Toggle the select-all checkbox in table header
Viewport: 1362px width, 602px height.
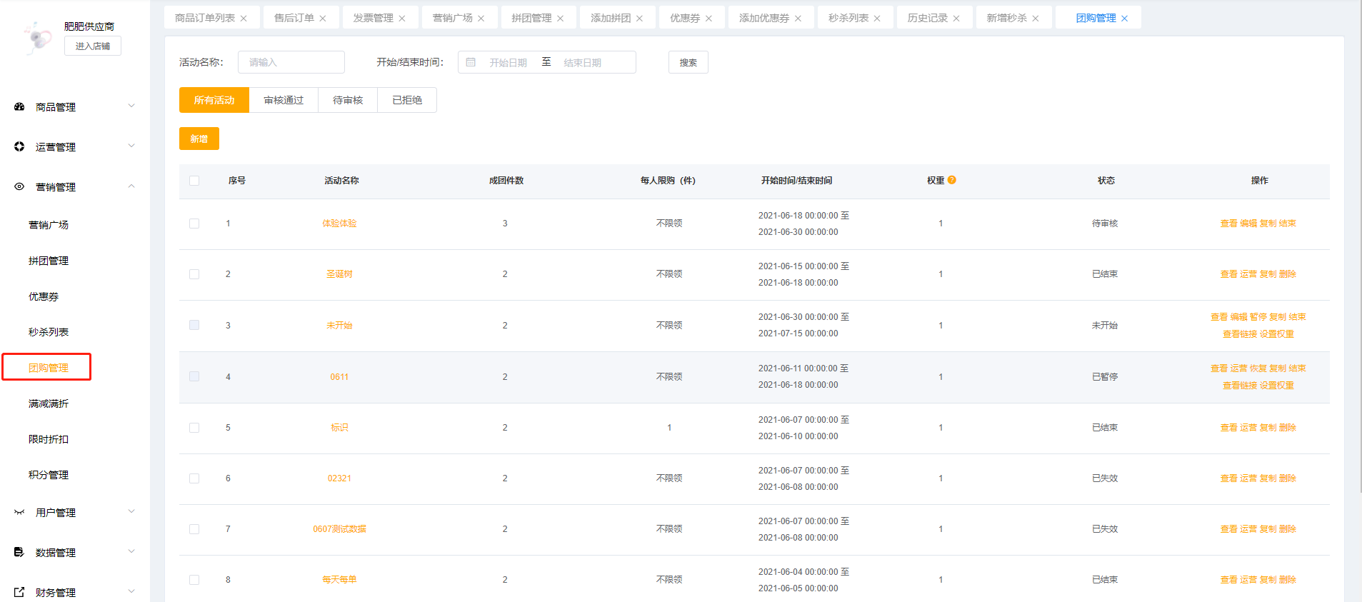click(x=194, y=181)
